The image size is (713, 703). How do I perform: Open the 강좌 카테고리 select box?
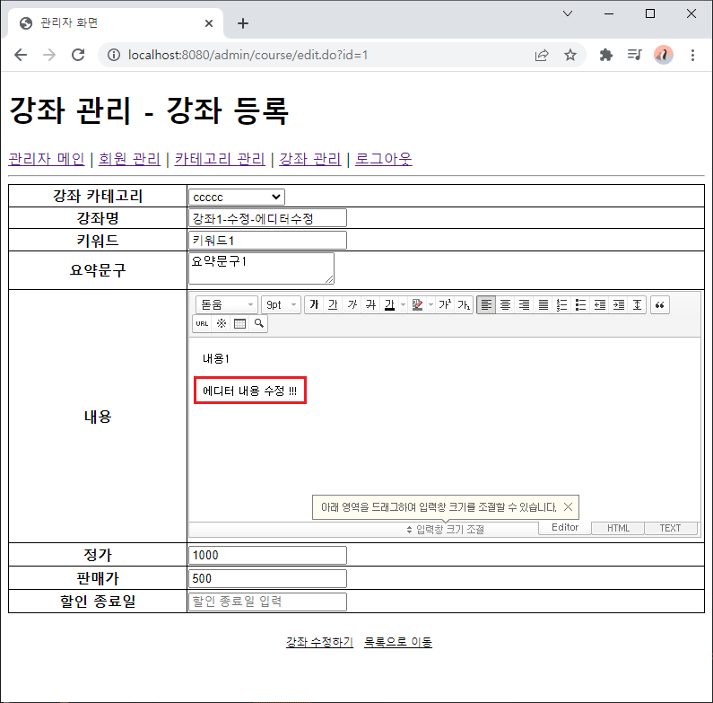click(237, 198)
